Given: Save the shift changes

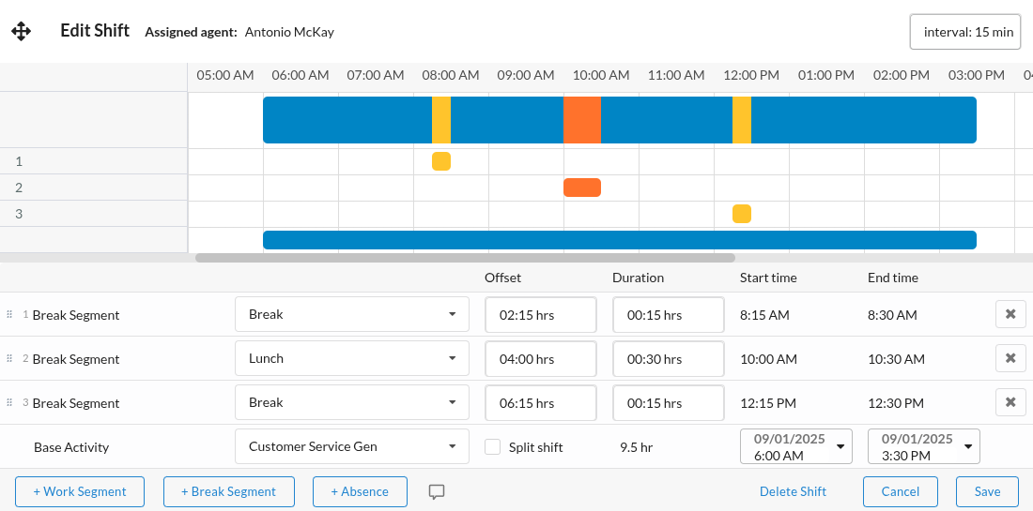Looking at the screenshot, I should tap(987, 492).
